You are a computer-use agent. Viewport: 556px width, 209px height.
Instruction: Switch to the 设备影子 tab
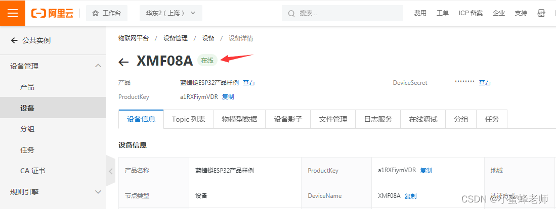point(288,119)
